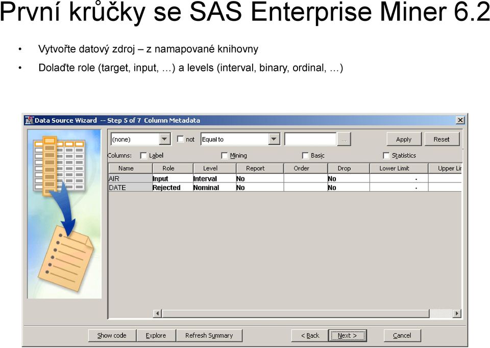Click the horizontal scrollbar thumb
The image size is (490, 348).
[296, 313]
